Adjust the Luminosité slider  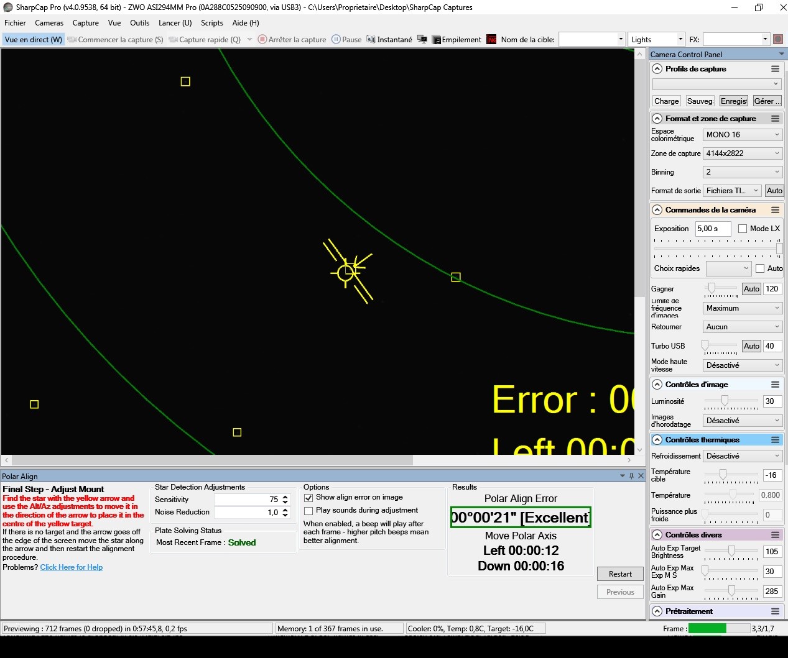point(725,401)
